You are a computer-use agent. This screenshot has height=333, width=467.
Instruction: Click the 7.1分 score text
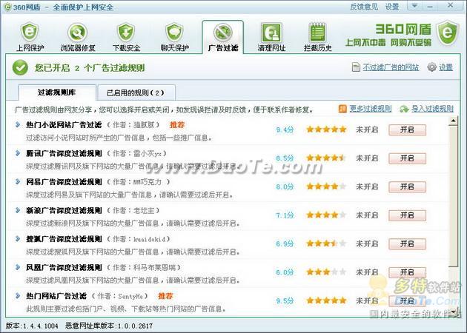[x=285, y=215]
